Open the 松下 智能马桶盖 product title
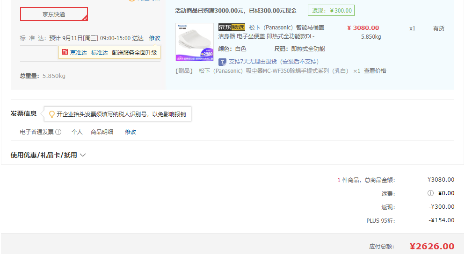The height and width of the screenshot is (254, 465). [271, 32]
